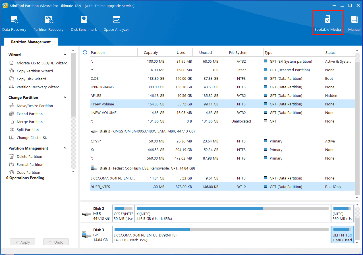
Task: Click the Extend Partition icon
Action: pyautogui.click(x=12, y=114)
